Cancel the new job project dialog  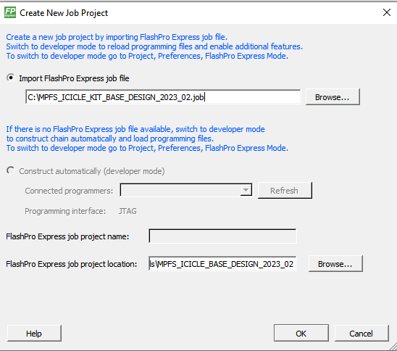click(x=362, y=334)
